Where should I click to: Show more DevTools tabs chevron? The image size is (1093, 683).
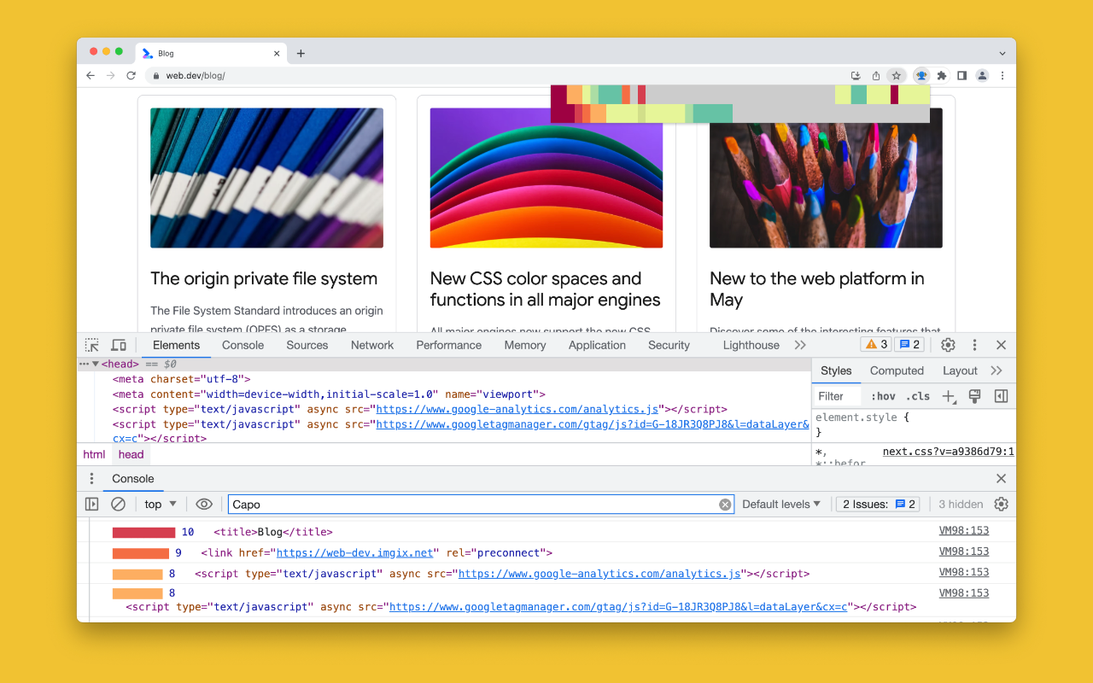[x=800, y=345]
